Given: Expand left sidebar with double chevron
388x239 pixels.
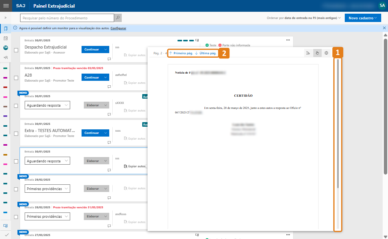Looking at the screenshot, I should click(6, 18).
